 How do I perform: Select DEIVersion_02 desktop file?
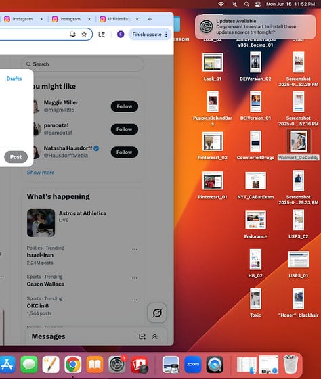pos(255,66)
